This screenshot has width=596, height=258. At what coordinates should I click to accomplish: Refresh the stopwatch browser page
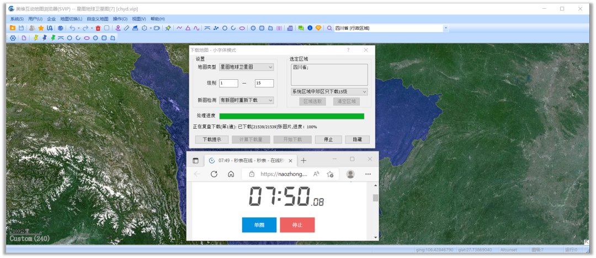pos(214,174)
